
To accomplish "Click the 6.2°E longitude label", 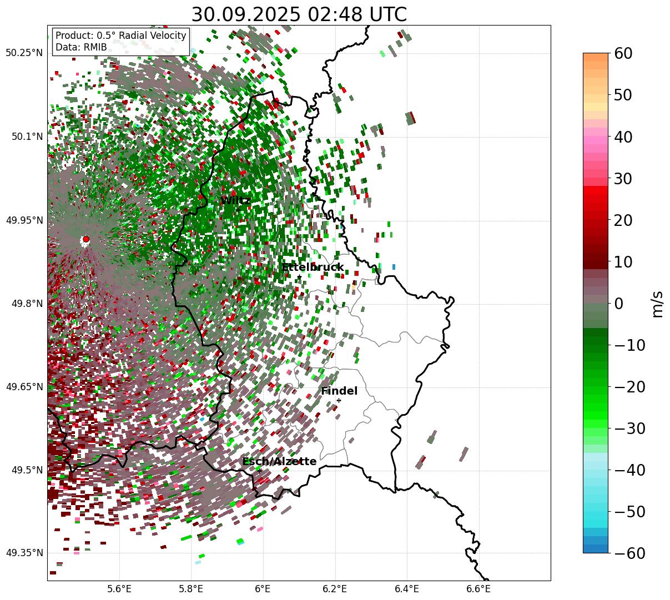I will [335, 589].
